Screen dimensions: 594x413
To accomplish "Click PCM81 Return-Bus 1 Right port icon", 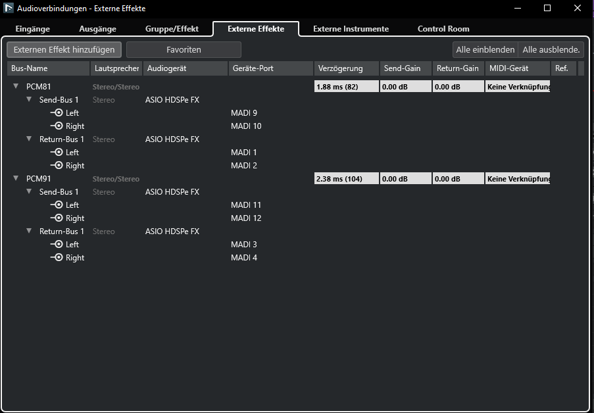I will (57, 165).
